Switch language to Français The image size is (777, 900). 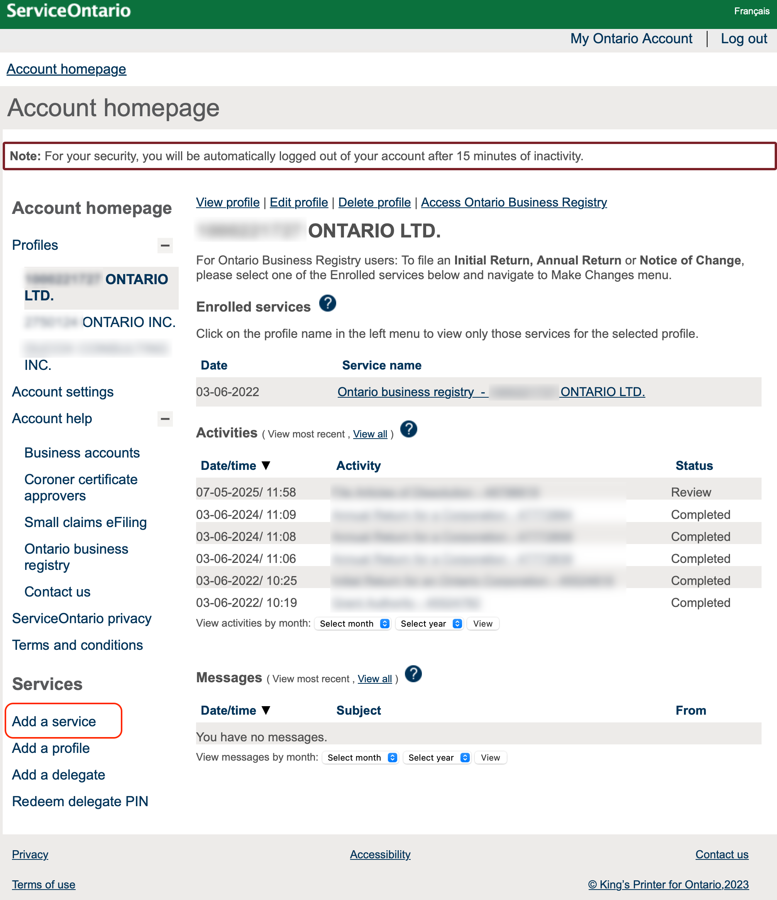pyautogui.click(x=752, y=11)
